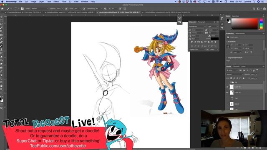Image resolution: width=267 pixels, height=150 pixels.
Task: Collapse the Transform section in Properties
Action: click(x=227, y=42)
